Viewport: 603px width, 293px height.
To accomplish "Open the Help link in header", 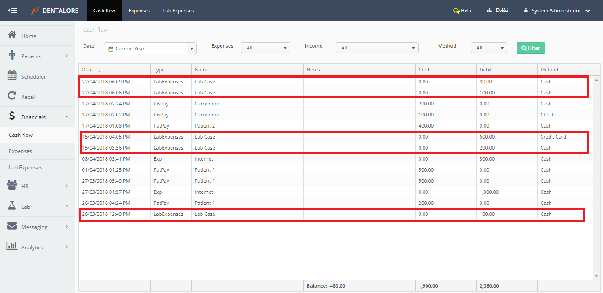I will [x=463, y=11].
